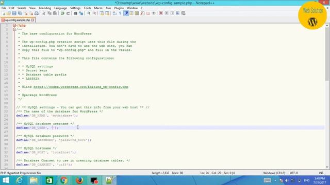330x185 pixels.
Task: Click the Copy toolbar icon
Action: point(49,13)
